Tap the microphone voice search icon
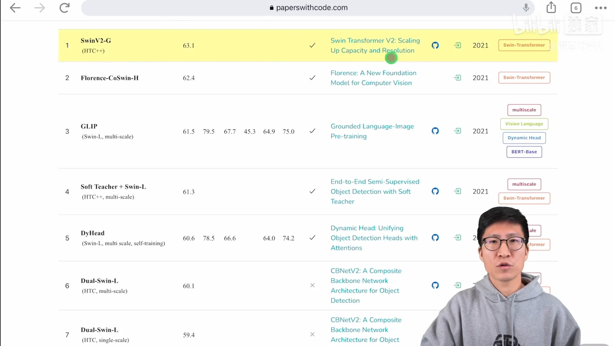 point(526,8)
